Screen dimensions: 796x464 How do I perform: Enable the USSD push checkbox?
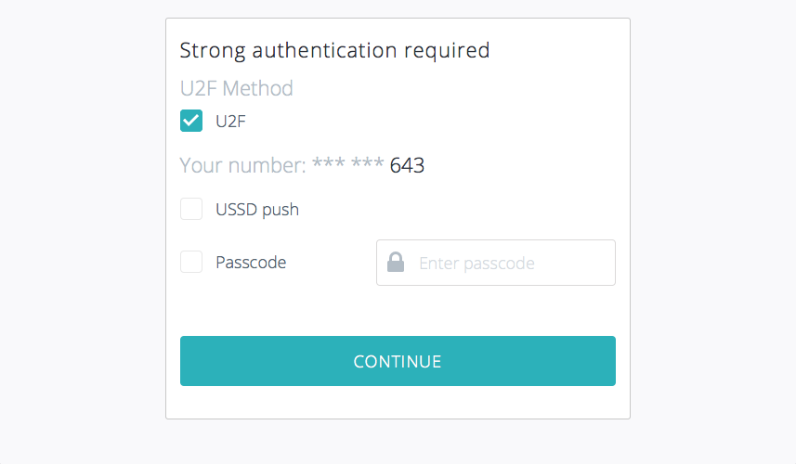(191, 209)
